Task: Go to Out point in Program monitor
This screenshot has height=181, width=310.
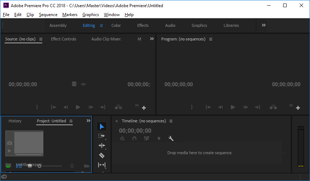Action: point(258,107)
